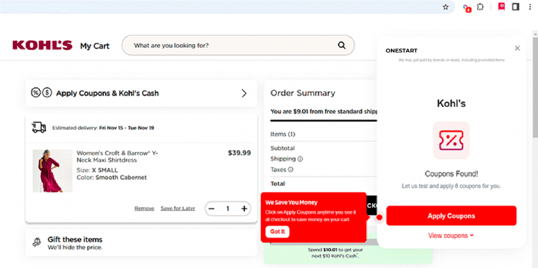Click the Kohl's Cash spend message
538x268 pixels.
point(335,253)
